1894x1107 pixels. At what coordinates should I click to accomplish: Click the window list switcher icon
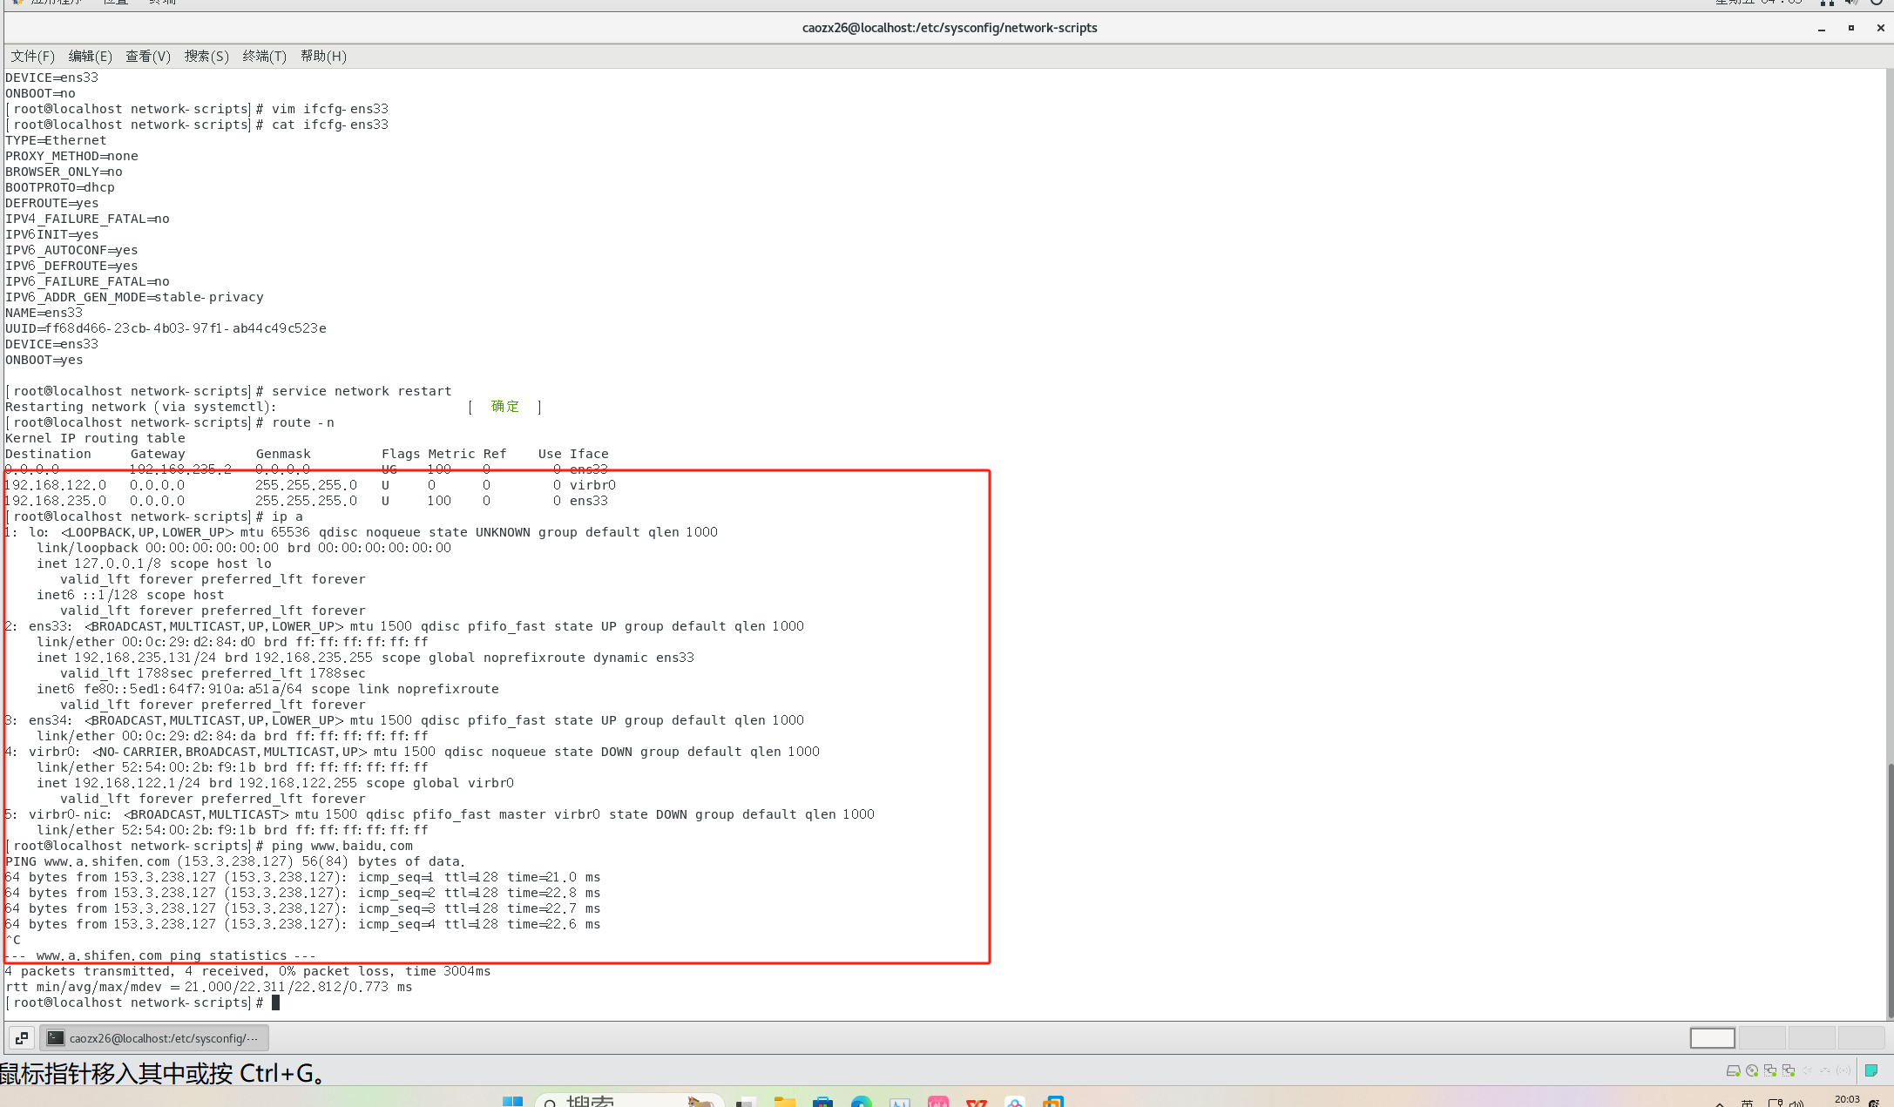[22, 1037]
